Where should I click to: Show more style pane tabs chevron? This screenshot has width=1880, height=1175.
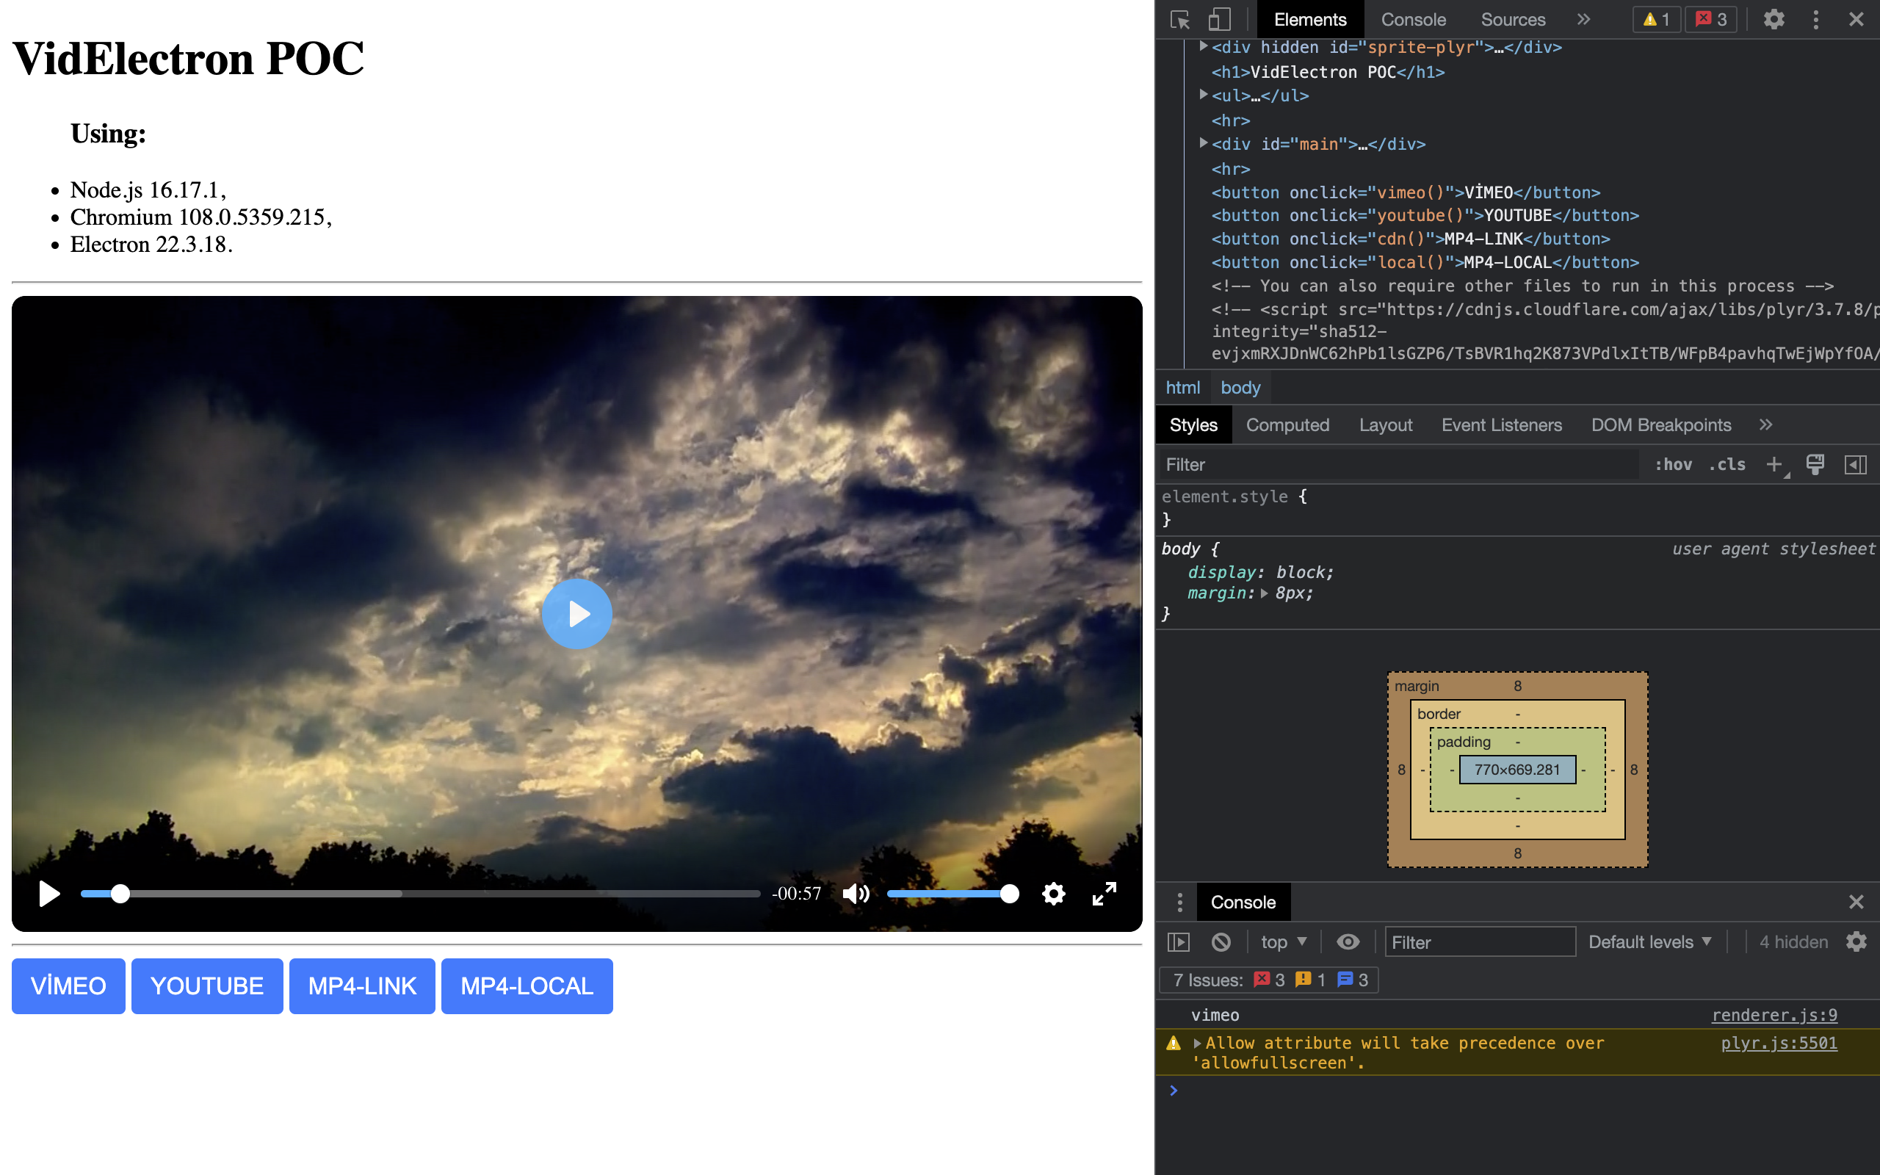pyautogui.click(x=1765, y=425)
